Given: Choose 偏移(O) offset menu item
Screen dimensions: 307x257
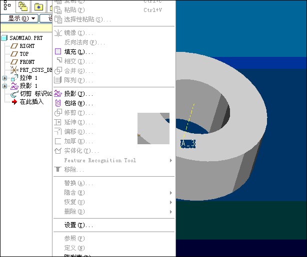Looking at the screenshot, I should pos(114,132).
